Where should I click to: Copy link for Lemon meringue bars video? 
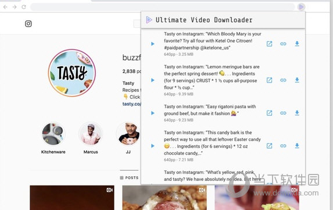click(283, 80)
